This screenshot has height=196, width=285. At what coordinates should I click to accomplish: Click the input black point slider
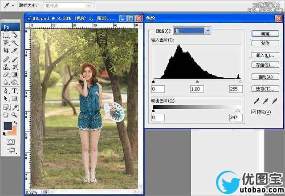(153, 82)
